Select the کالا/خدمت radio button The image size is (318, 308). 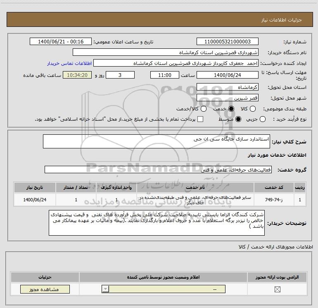tap(204, 109)
